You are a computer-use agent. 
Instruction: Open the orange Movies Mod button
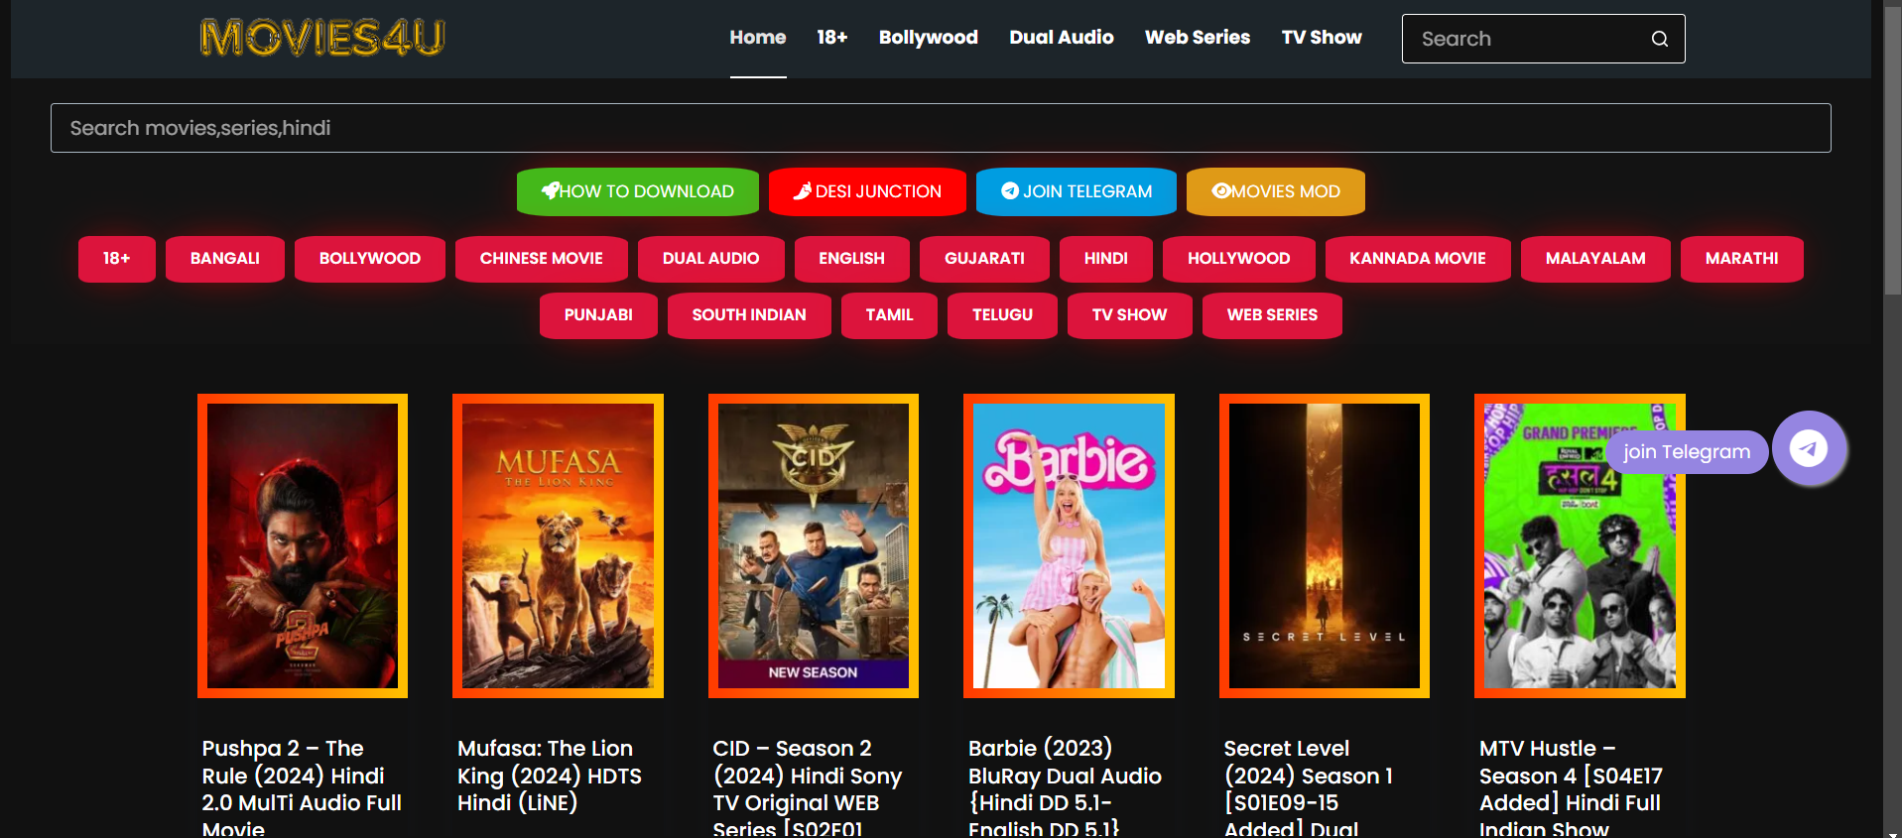1275,191
